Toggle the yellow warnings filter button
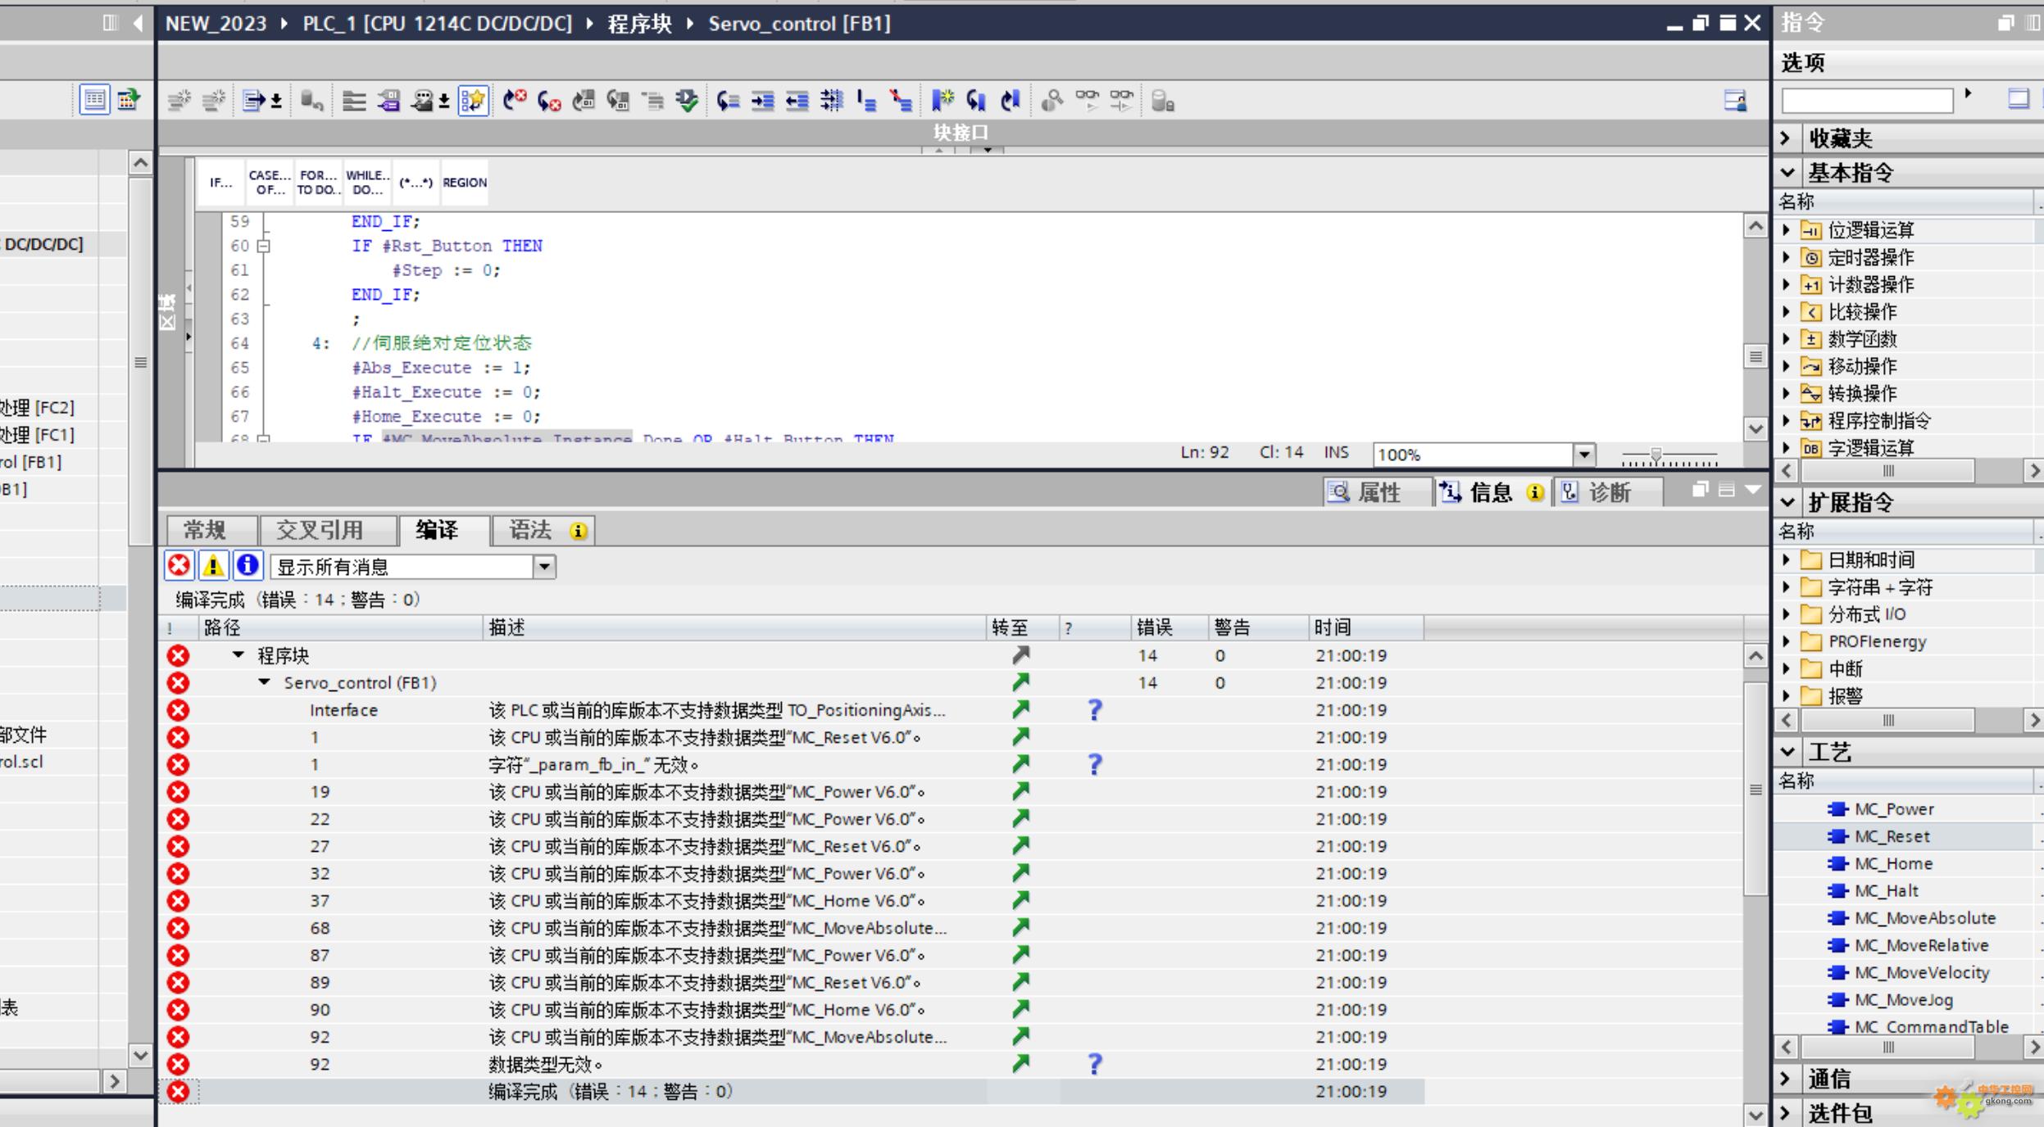Viewport: 2044px width, 1127px height. click(x=213, y=565)
